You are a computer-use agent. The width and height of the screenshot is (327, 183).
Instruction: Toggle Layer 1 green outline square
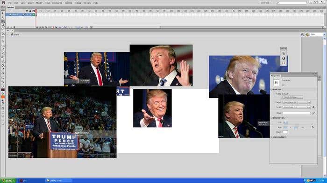(34, 14)
